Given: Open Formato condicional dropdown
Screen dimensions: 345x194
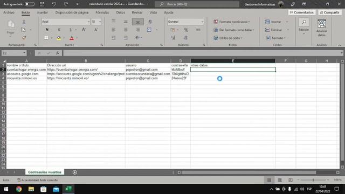Looking at the screenshot, I should pos(231,22).
